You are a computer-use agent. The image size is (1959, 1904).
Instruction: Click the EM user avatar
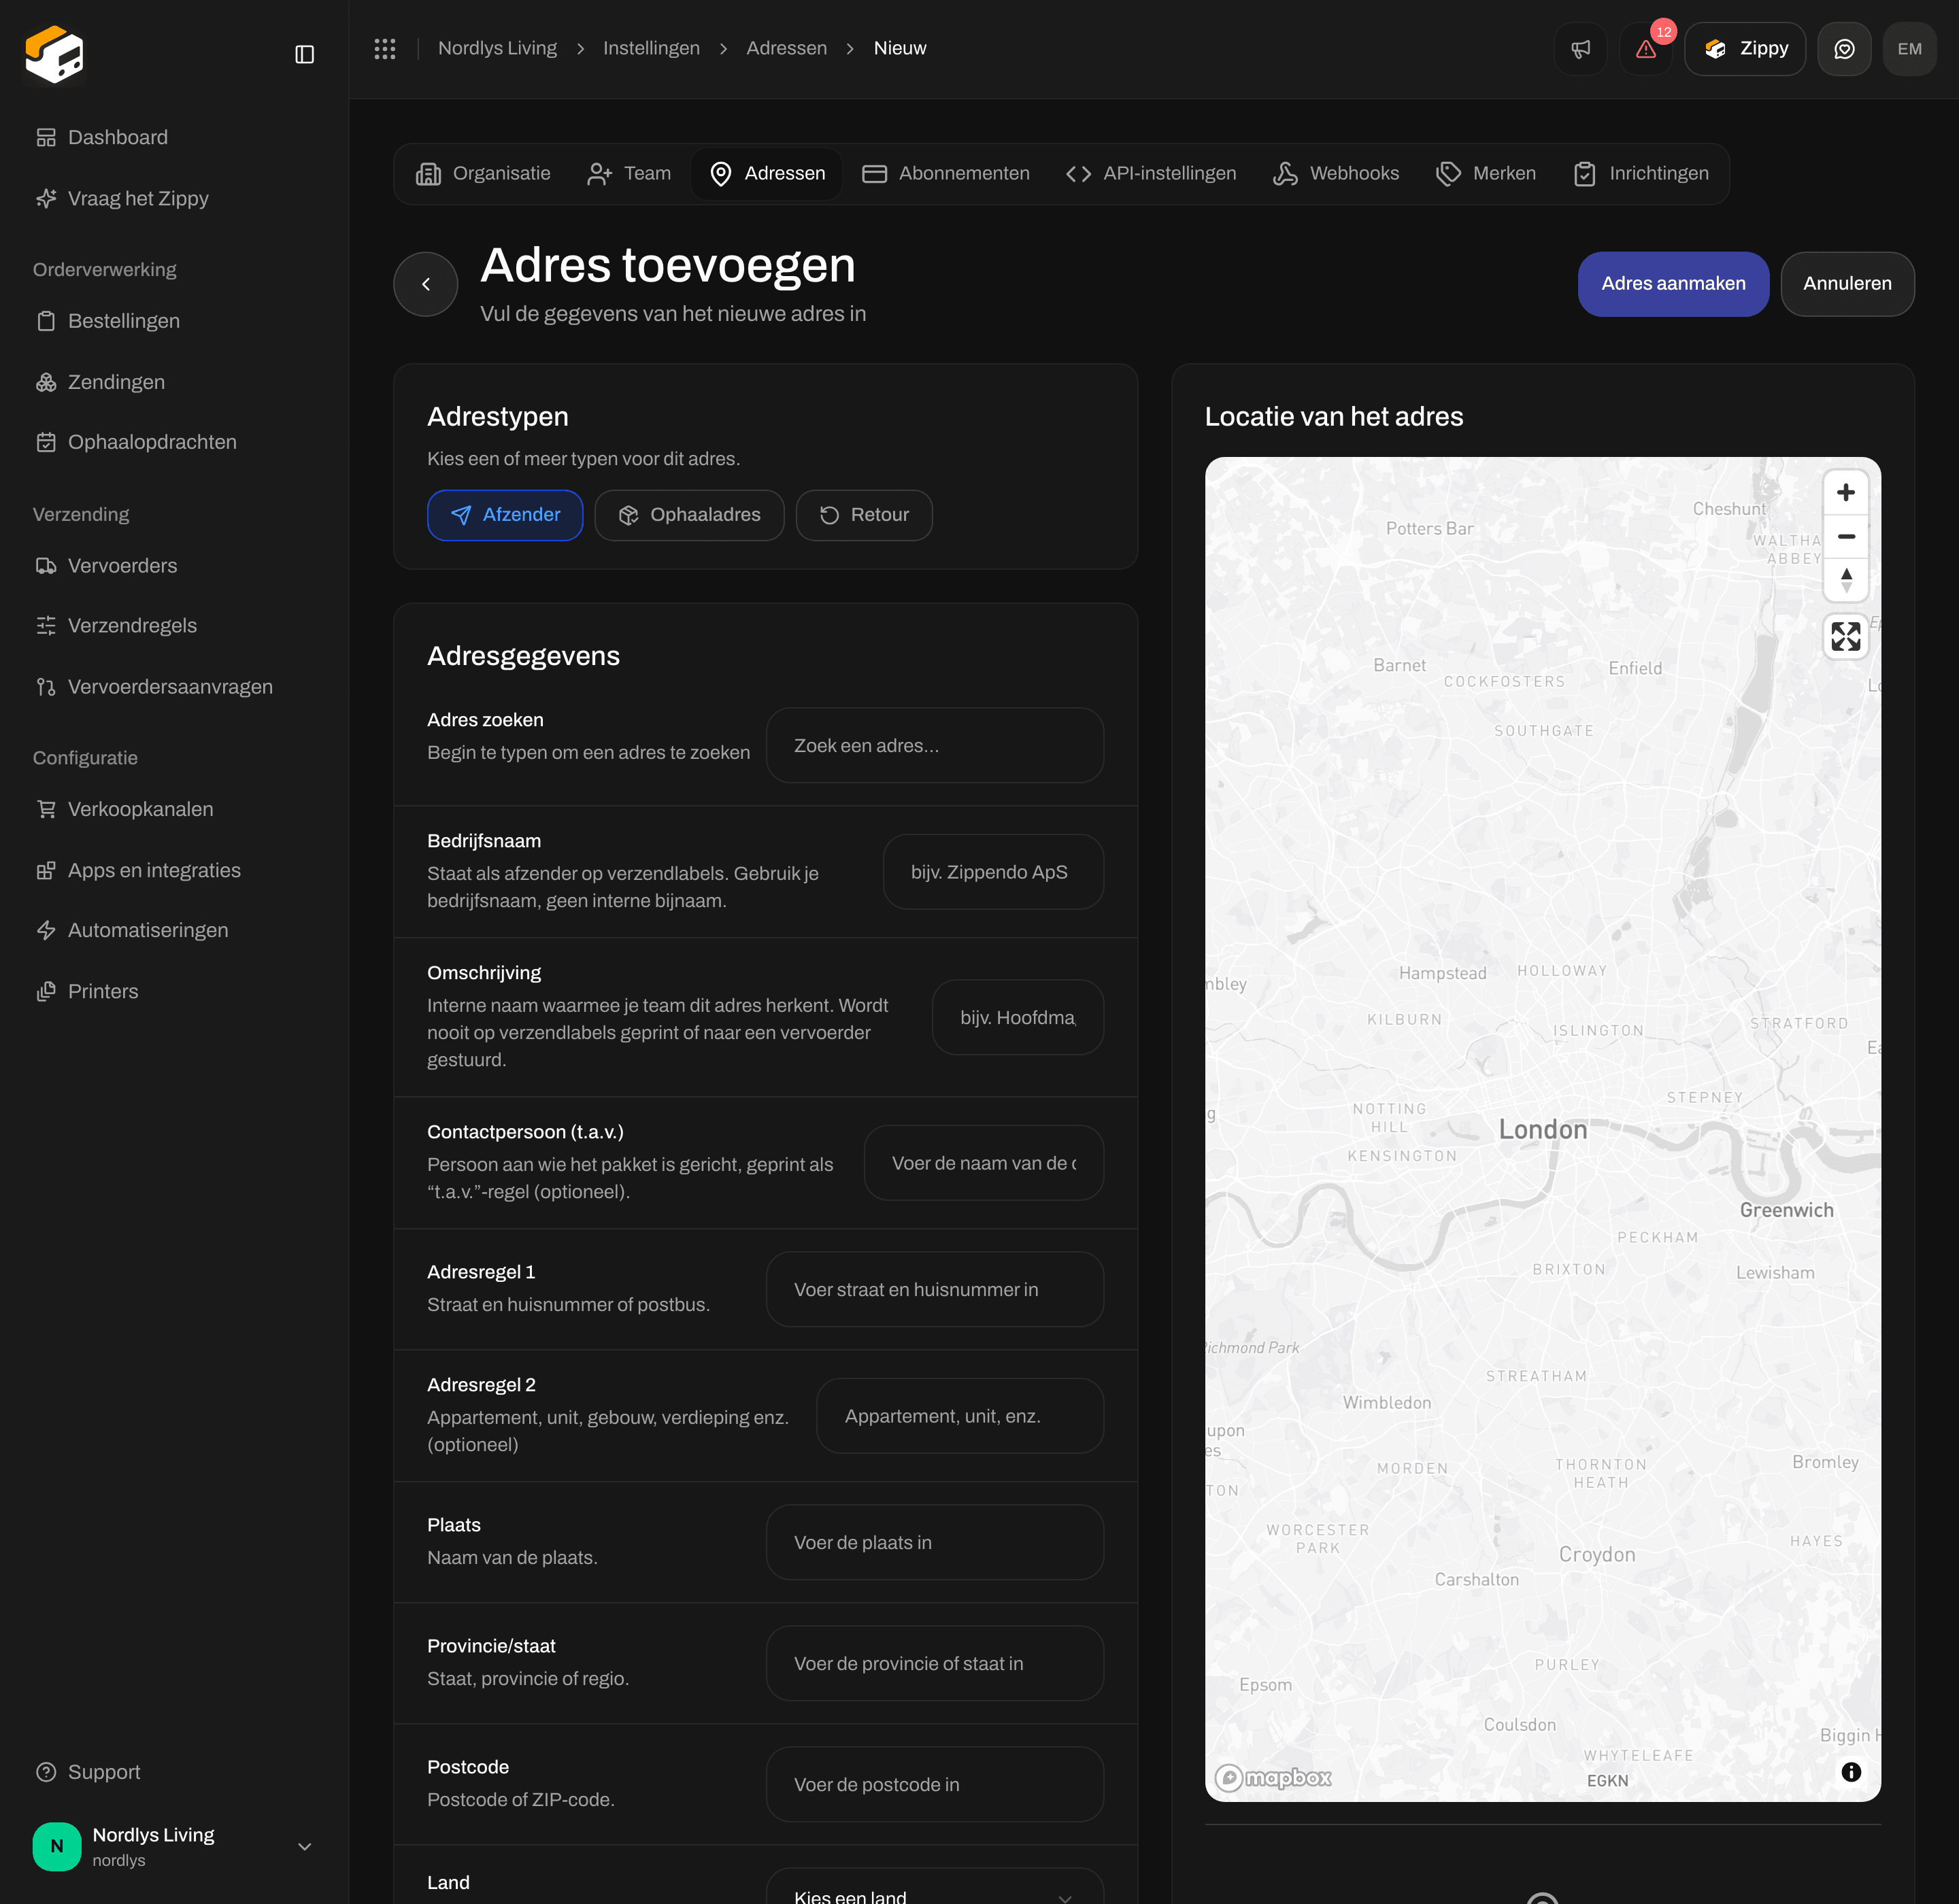point(1909,49)
